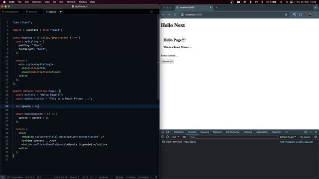Toggle the DevTools device toolbar
The height and width of the screenshot is (179, 319).
click(x=167, y=132)
